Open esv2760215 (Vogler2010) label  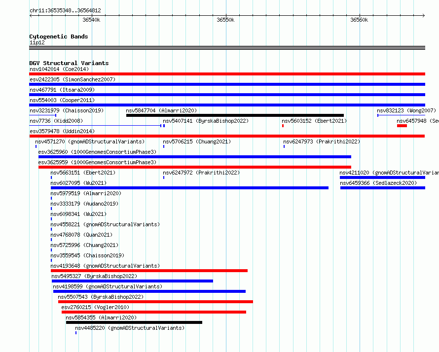[95, 307]
